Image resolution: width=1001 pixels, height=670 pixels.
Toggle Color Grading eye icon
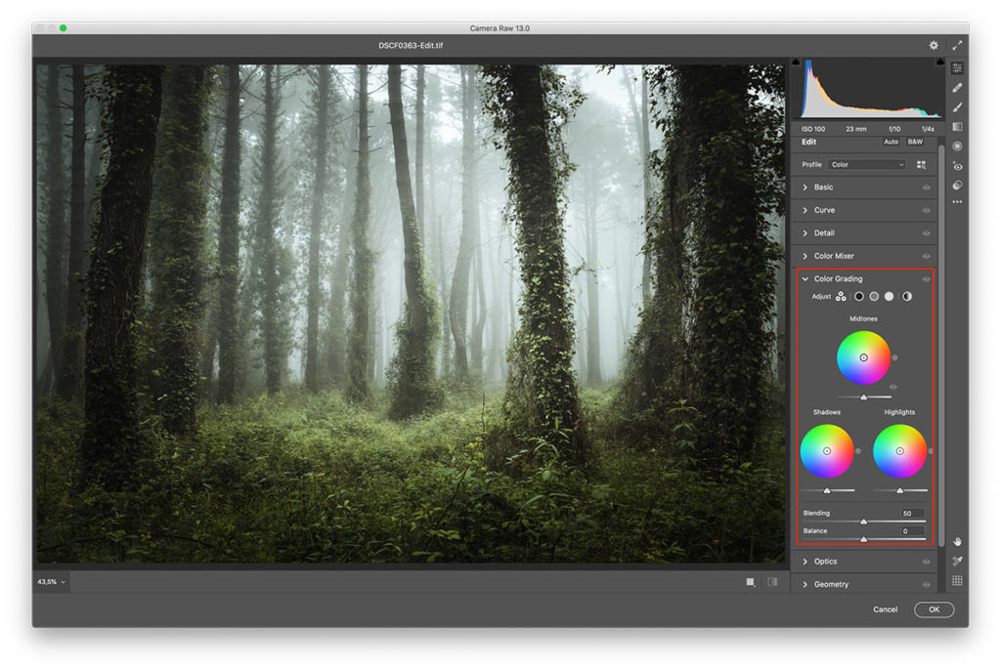[926, 279]
